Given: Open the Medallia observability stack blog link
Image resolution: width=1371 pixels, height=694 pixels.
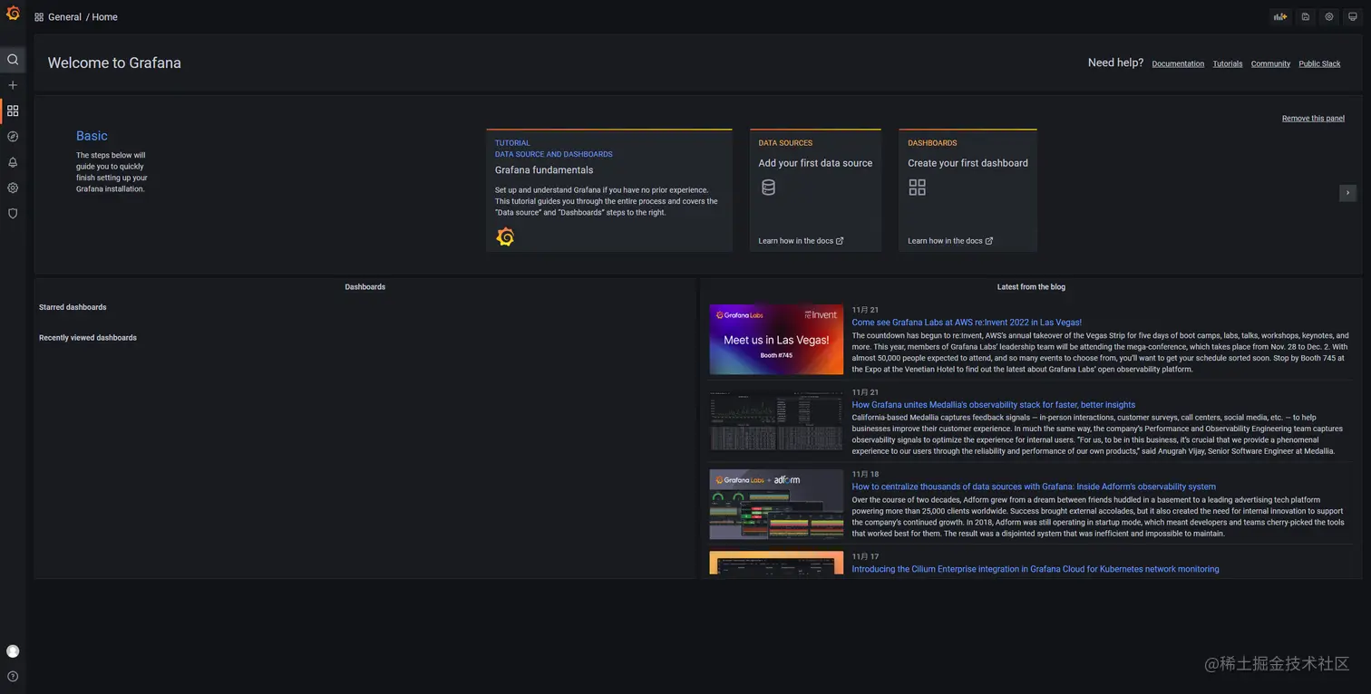Looking at the screenshot, I should point(994,405).
